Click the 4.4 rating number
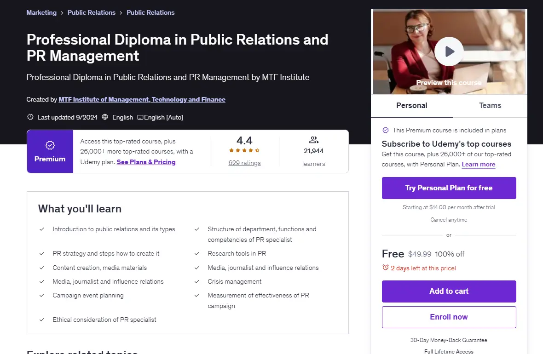Image resolution: width=543 pixels, height=354 pixels. 244,141
